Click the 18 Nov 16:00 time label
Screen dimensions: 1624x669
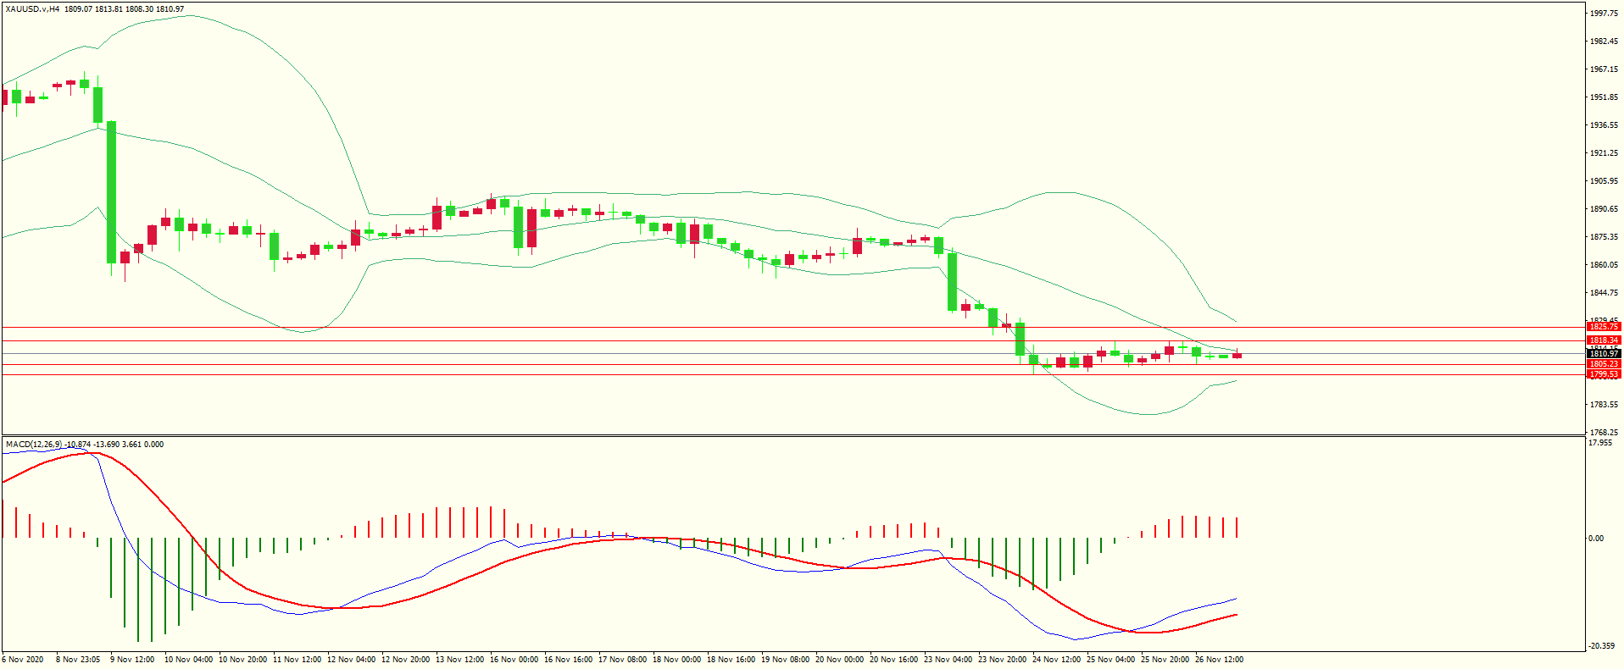click(x=731, y=660)
